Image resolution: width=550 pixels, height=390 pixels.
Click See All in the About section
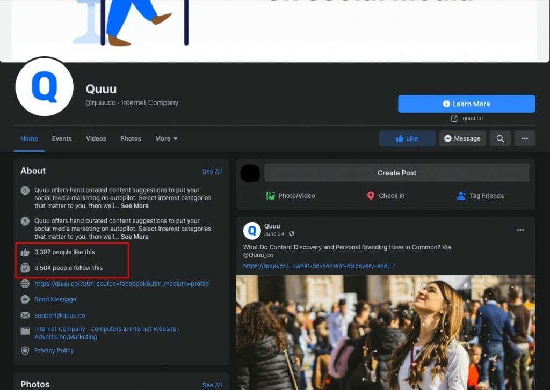212,171
